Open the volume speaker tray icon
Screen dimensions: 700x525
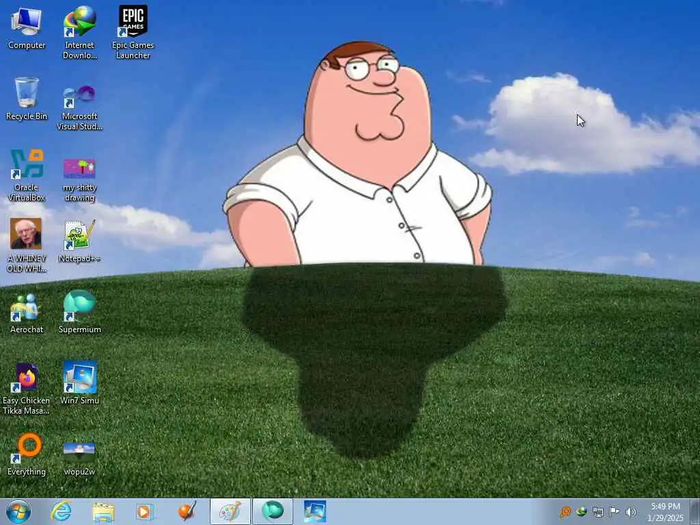pos(630,512)
